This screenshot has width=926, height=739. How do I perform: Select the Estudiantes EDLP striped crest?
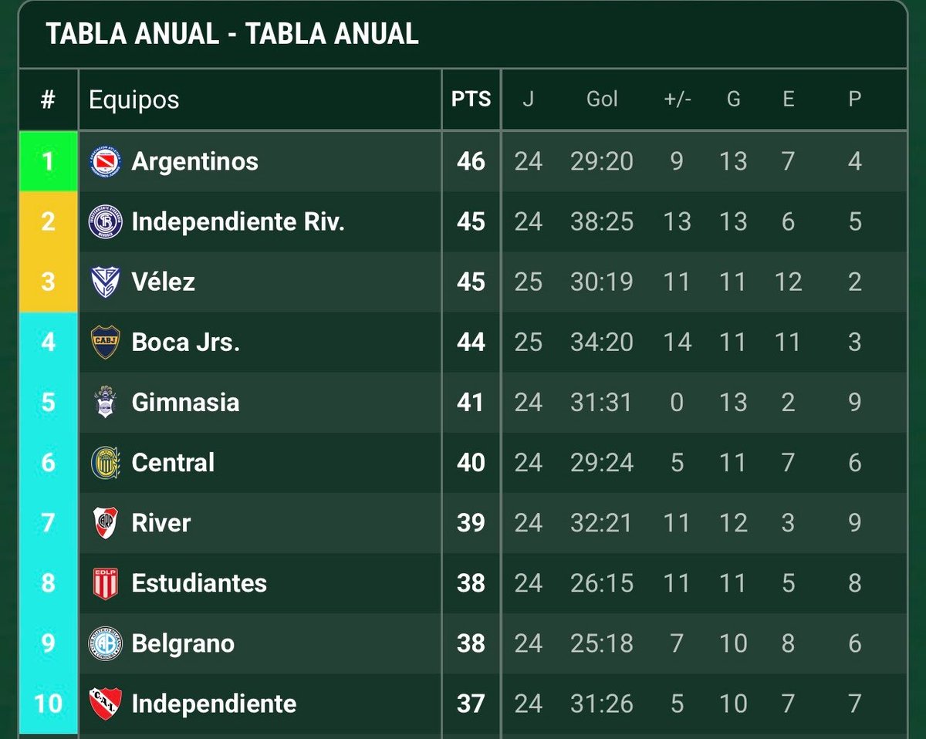click(x=106, y=582)
